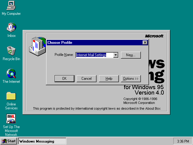Click the Copyright 1986-1996 text
Viewport: 193px width, 145px height.
point(140,99)
